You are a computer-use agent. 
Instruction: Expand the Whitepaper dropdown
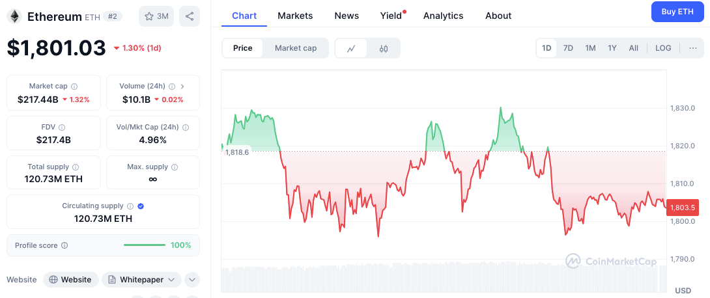(x=141, y=280)
